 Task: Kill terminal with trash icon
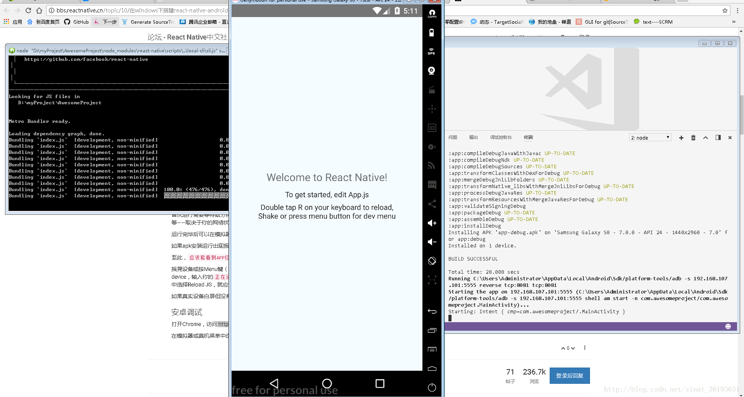pyautogui.click(x=693, y=138)
